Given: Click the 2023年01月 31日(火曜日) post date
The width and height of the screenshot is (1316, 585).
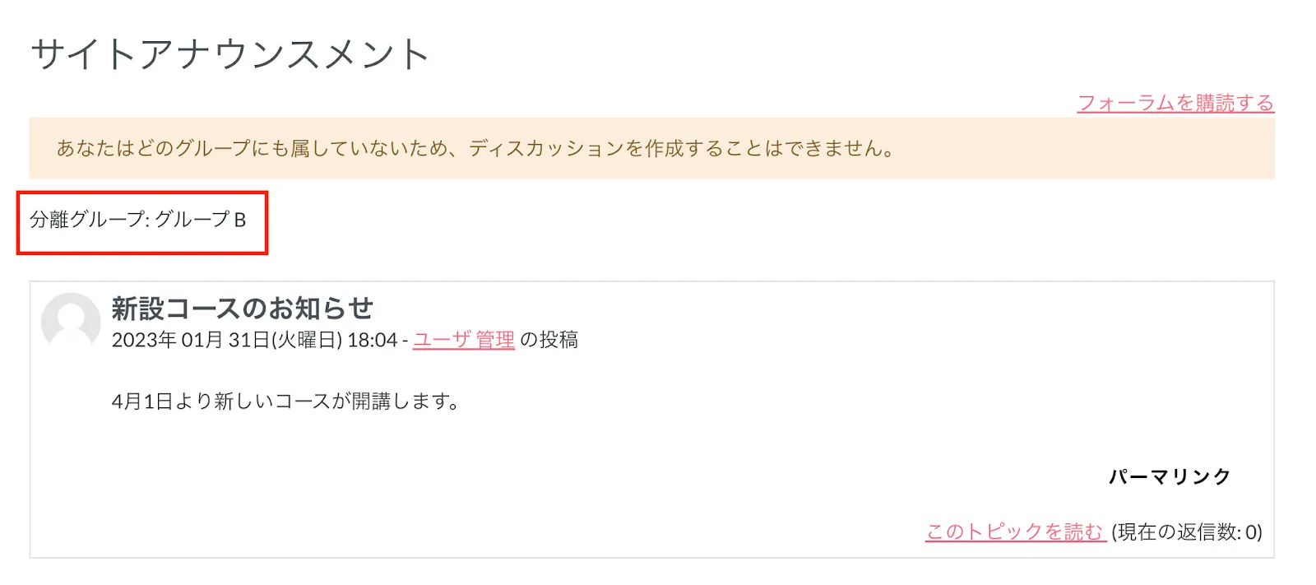Looking at the screenshot, I should point(226,340).
